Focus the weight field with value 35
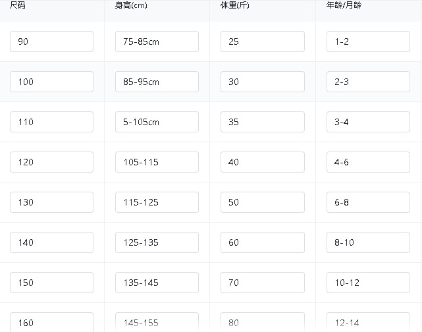 tap(263, 122)
